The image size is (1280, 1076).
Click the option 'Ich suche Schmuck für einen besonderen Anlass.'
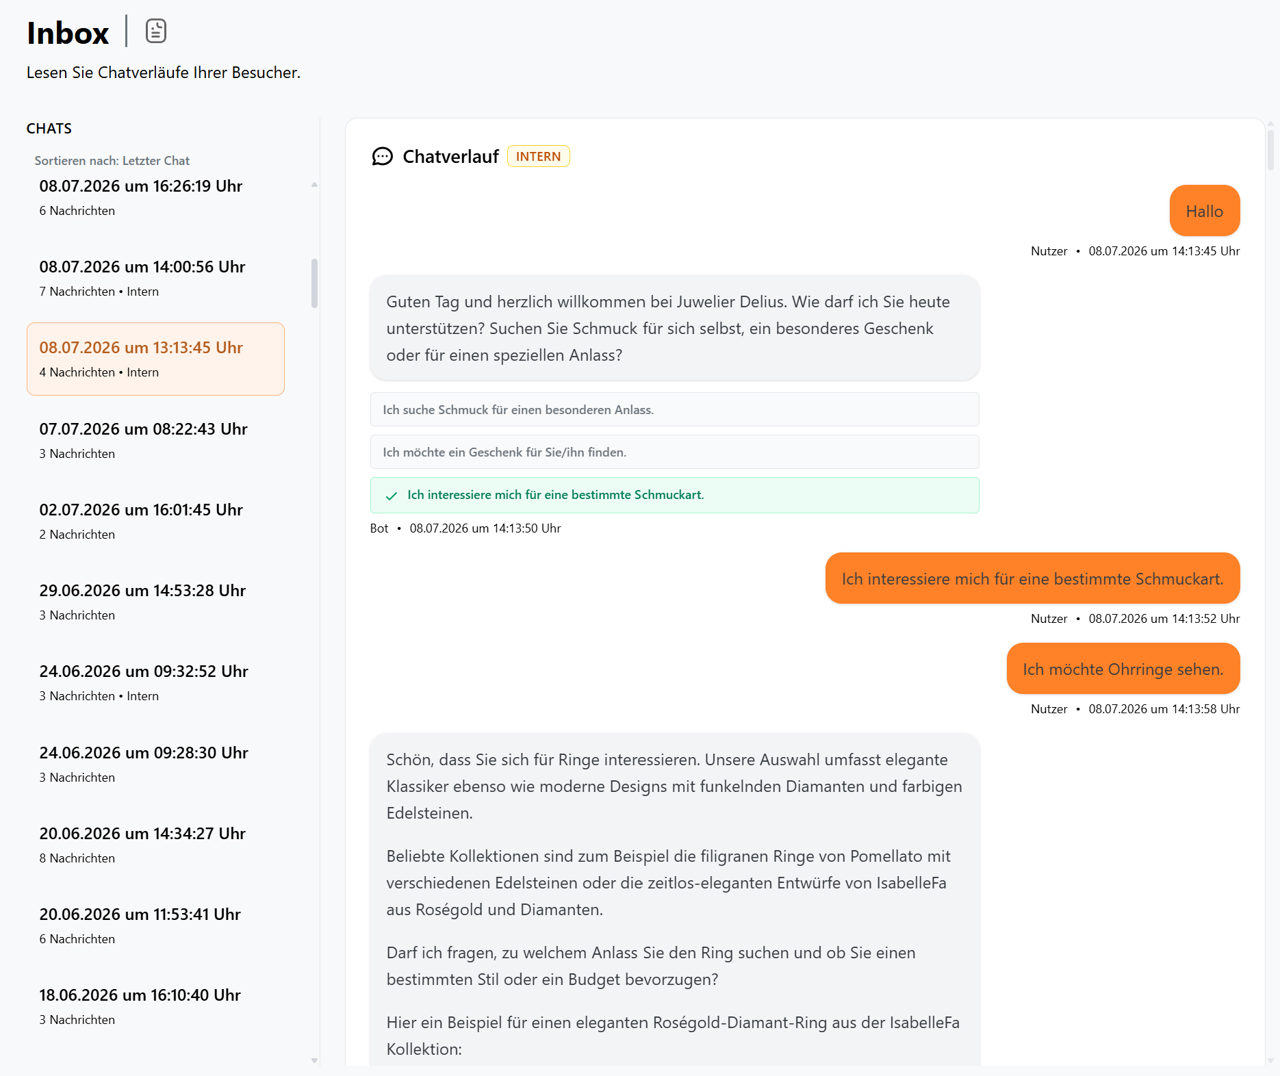click(674, 409)
